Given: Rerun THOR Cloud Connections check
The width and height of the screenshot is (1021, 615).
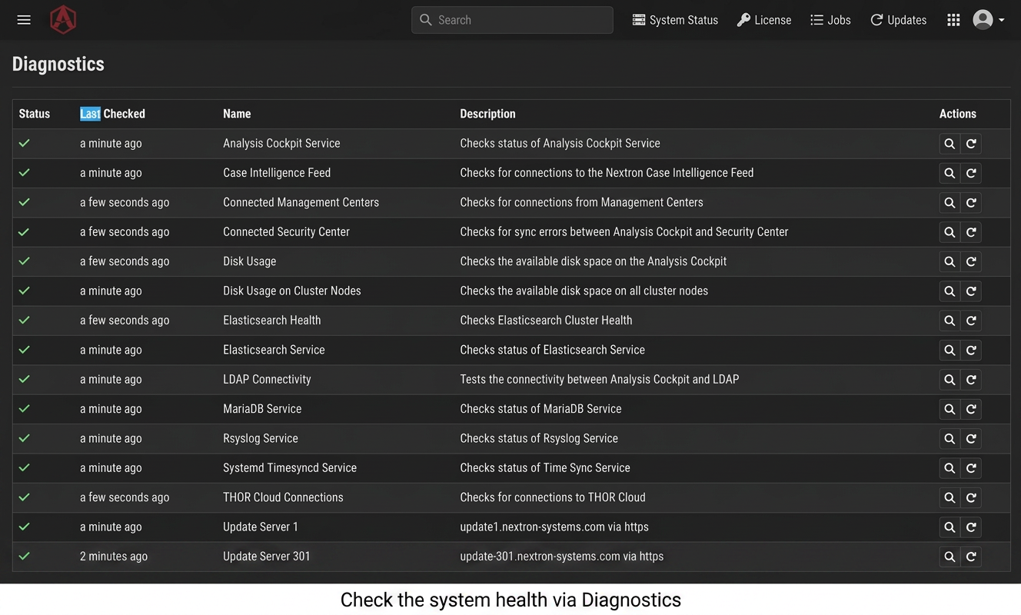Looking at the screenshot, I should point(971,497).
